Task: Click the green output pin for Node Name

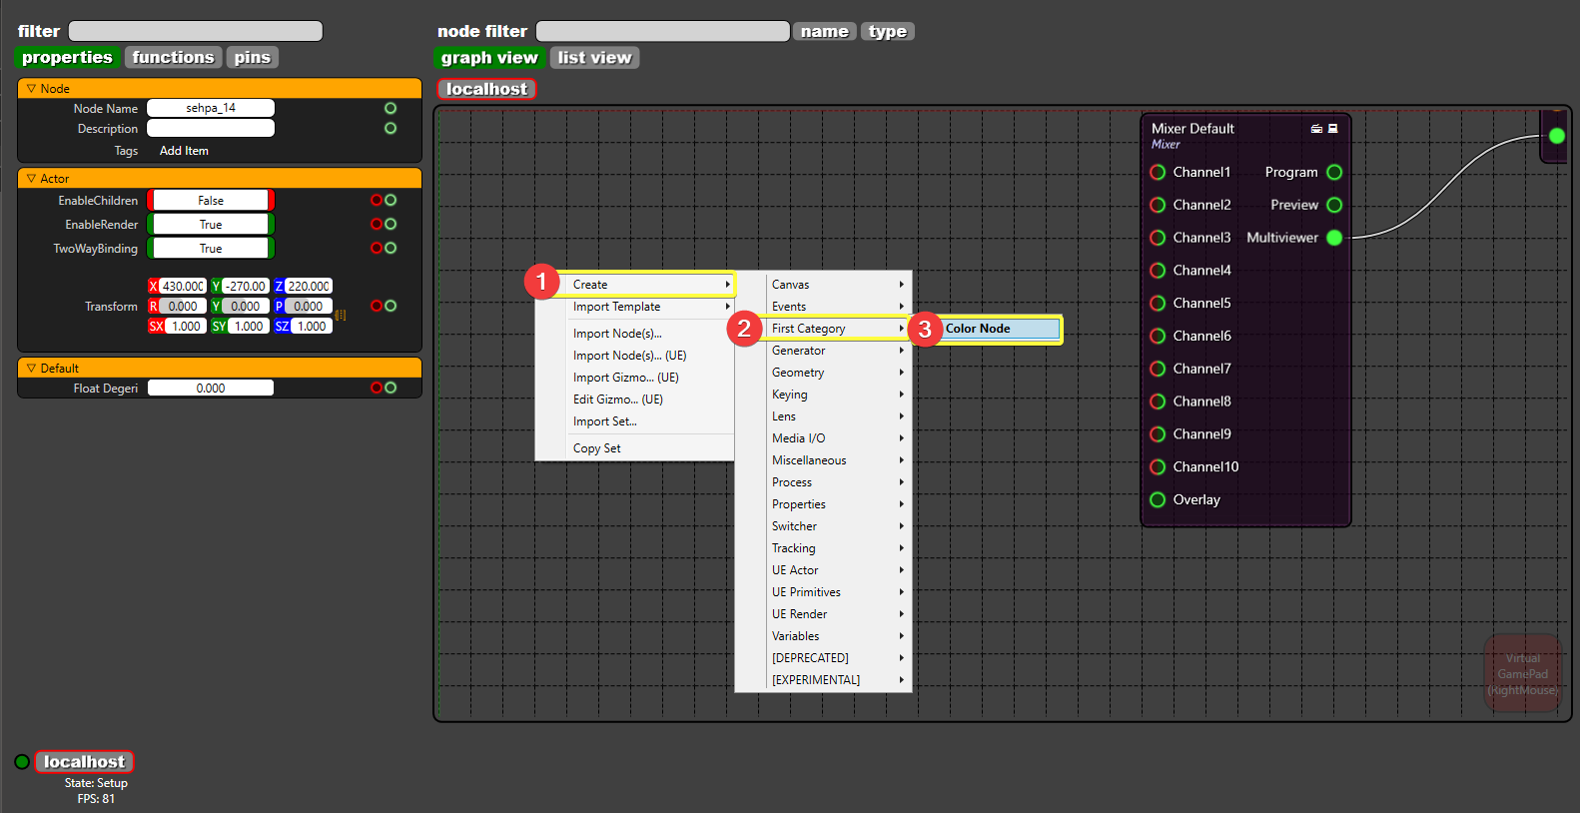Action: pos(391,108)
